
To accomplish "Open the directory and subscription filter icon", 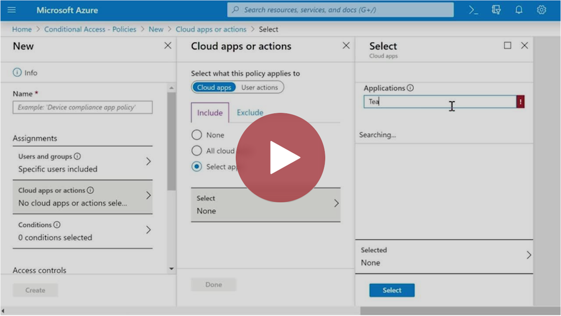I will (x=496, y=10).
